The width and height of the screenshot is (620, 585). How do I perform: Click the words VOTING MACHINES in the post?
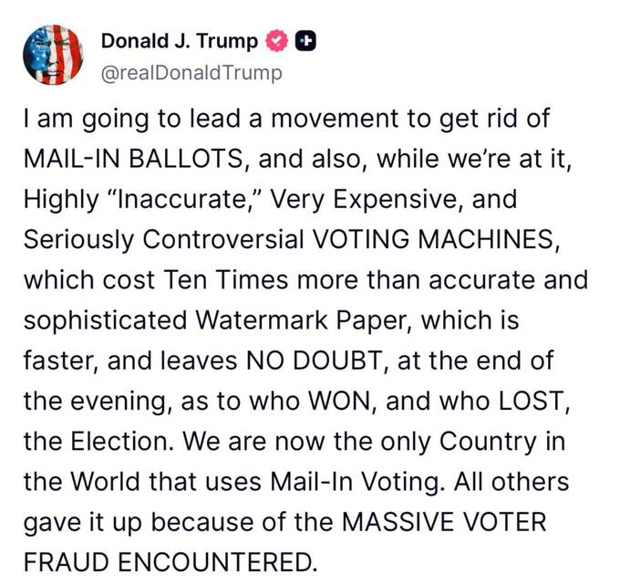pyautogui.click(x=433, y=239)
